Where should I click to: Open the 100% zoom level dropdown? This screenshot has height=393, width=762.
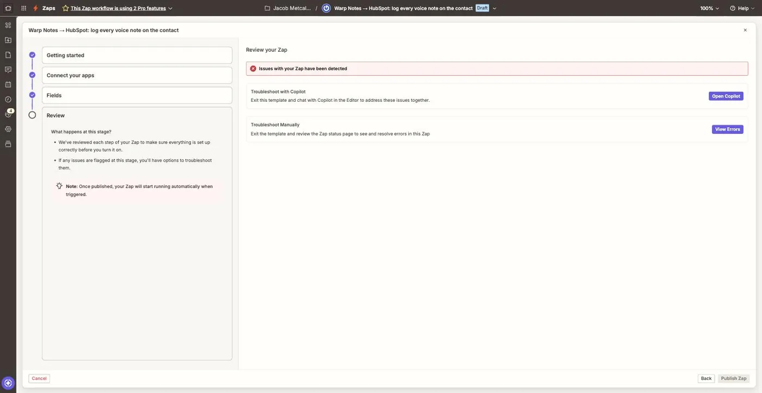click(x=710, y=8)
